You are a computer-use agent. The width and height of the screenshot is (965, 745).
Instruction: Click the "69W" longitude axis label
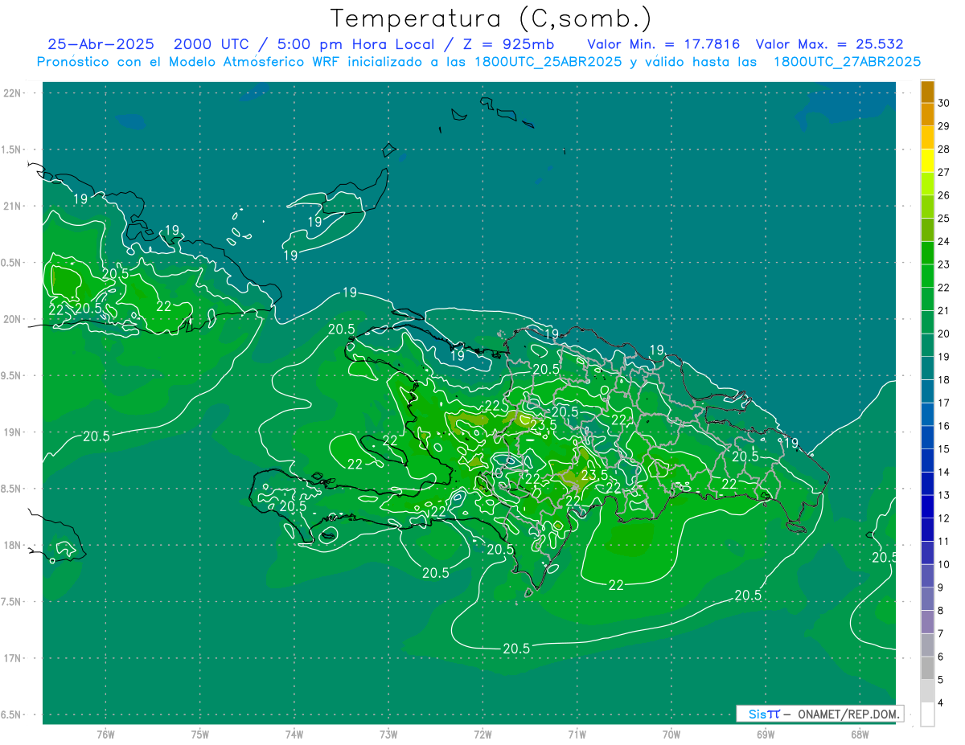[765, 734]
